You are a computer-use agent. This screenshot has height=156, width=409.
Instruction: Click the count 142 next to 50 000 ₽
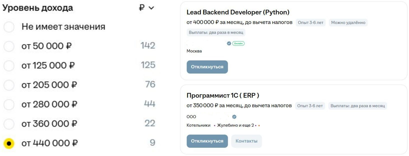point(148,46)
